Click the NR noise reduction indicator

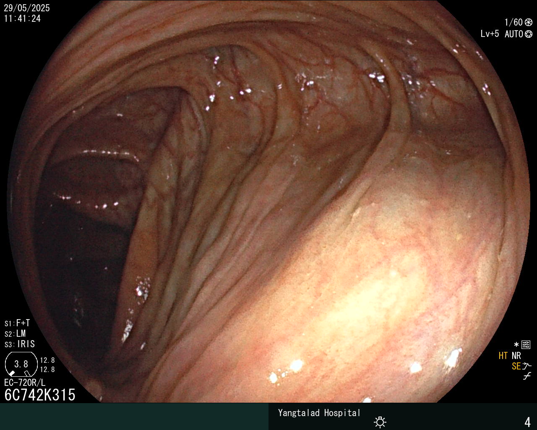[x=516, y=356]
